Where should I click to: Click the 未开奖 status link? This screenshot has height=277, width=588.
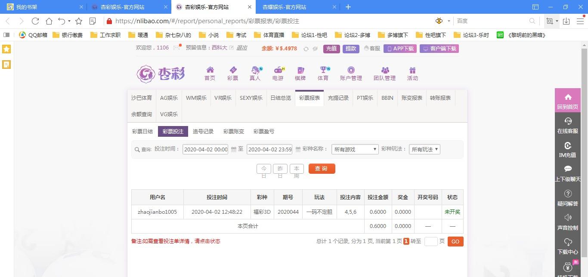tap(452, 212)
